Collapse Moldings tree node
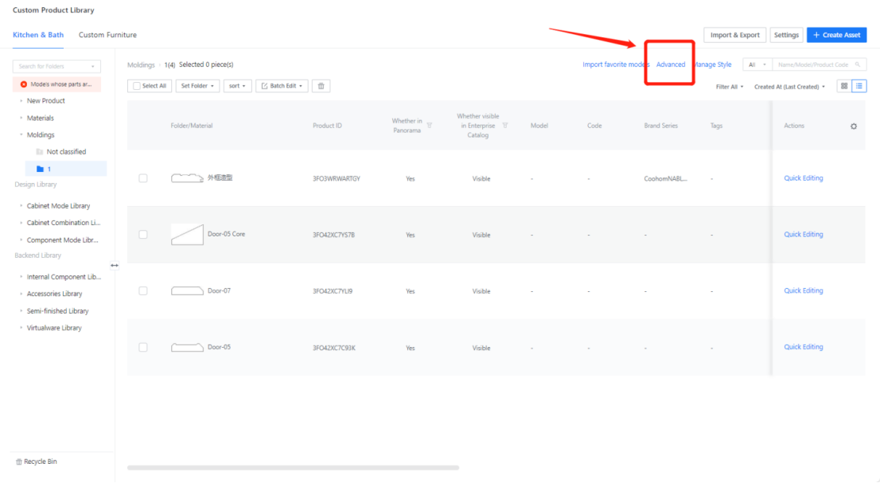 [x=21, y=134]
